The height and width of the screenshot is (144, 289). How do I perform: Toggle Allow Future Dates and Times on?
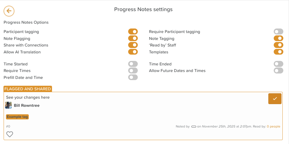[278, 70]
